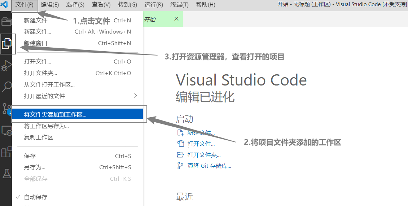The width and height of the screenshot is (408, 206).
Task: Open the 帮助(H) menu
Action: click(x=206, y=4)
